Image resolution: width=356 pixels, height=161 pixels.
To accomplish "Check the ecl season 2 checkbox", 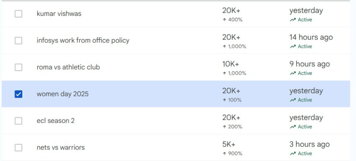I will click(18, 121).
